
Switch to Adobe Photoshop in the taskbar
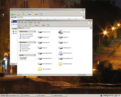(x=59, y=95)
